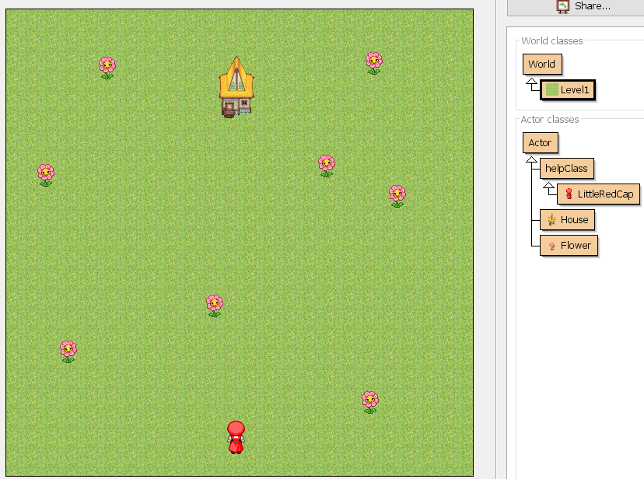Select the House actor class
This screenshot has width=644, height=479.
[567, 219]
